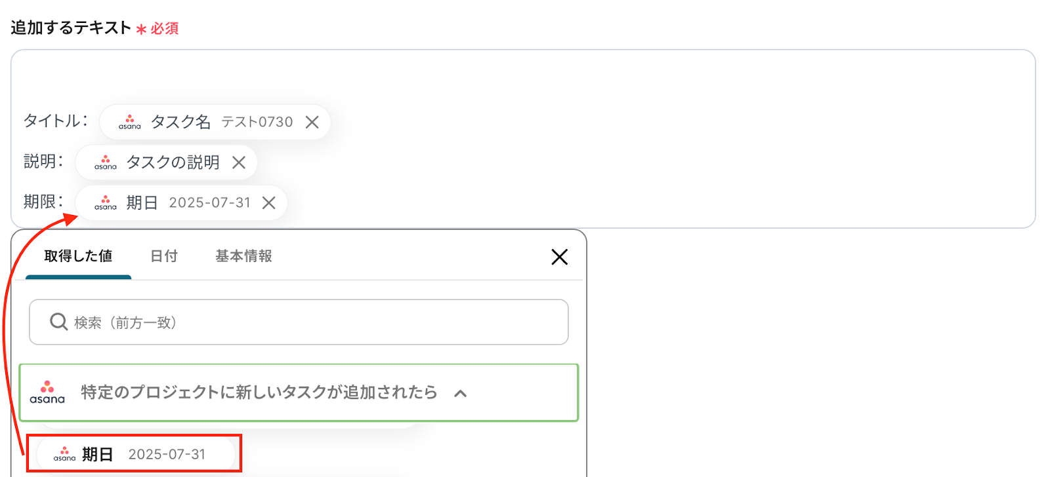Viewport: 1050px width, 477px height.
Task: Select the 期日 2025-07-31 chip in text field
Action: [188, 203]
